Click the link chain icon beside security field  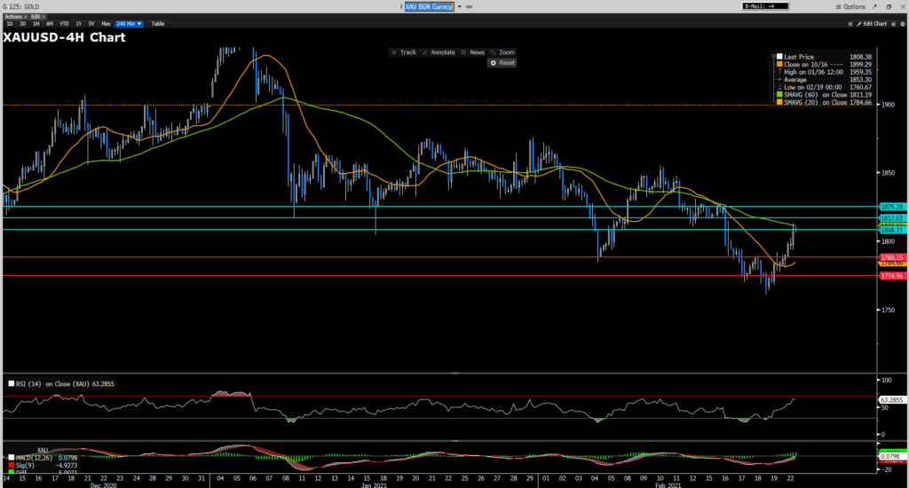[469, 7]
